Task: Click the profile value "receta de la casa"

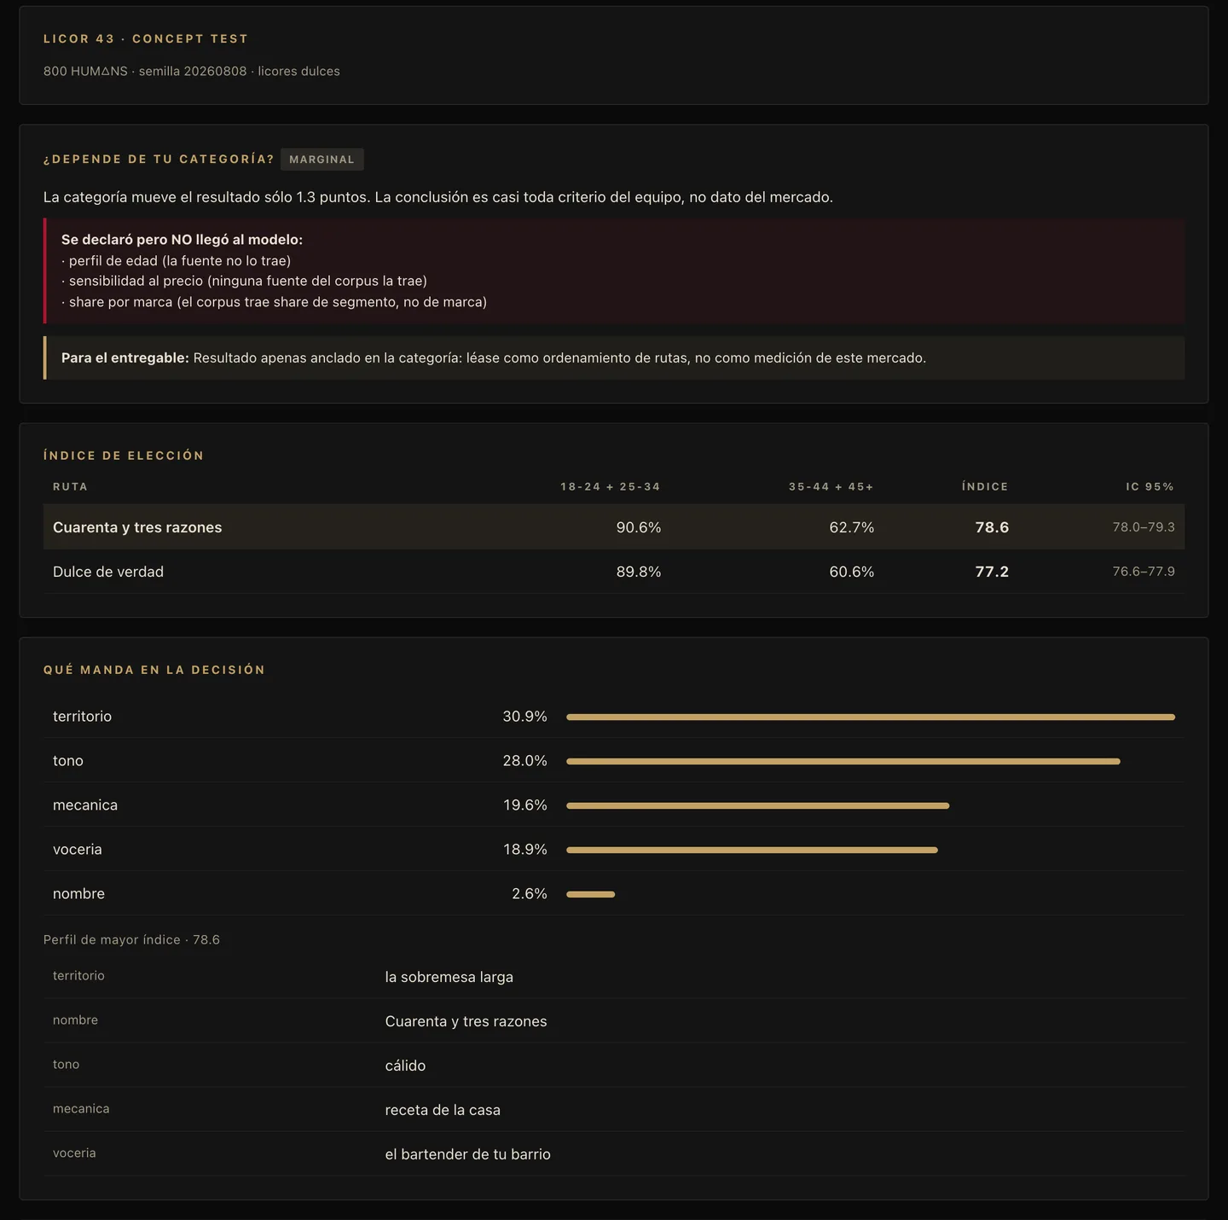Action: point(443,1110)
